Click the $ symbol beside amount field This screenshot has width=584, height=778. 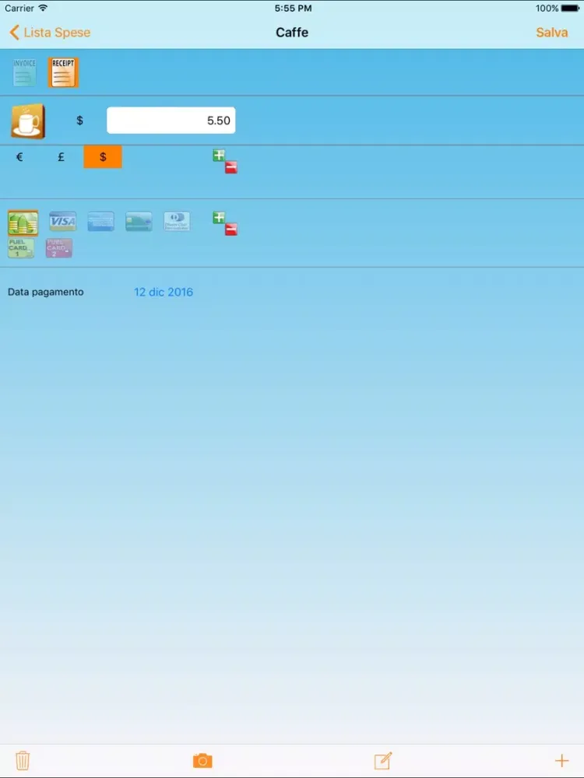coord(79,121)
